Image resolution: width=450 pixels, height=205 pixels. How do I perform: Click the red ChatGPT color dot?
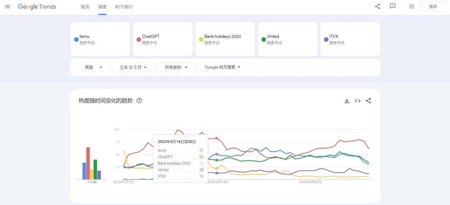coord(139,39)
